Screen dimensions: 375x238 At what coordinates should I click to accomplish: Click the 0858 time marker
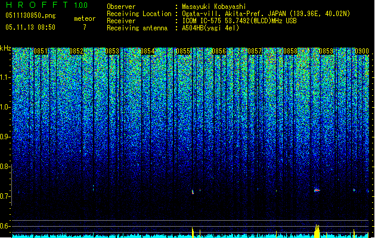[290, 51]
